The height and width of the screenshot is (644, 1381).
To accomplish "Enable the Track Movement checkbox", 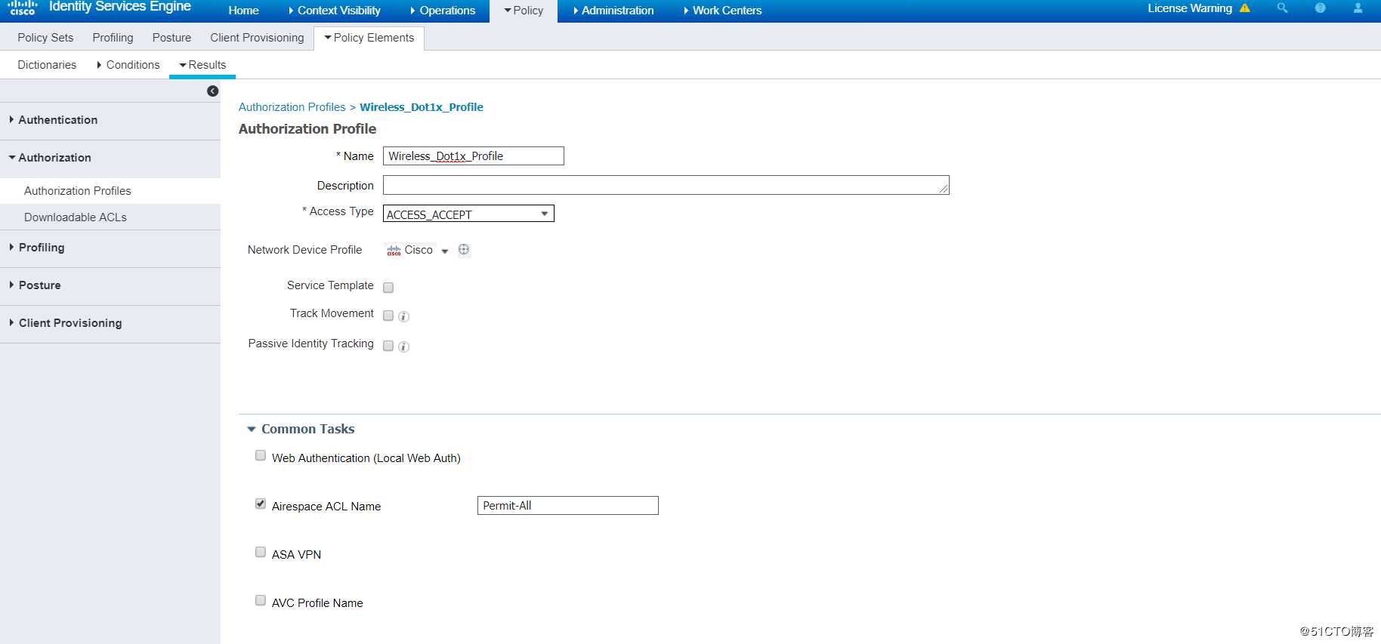I will pos(388,316).
